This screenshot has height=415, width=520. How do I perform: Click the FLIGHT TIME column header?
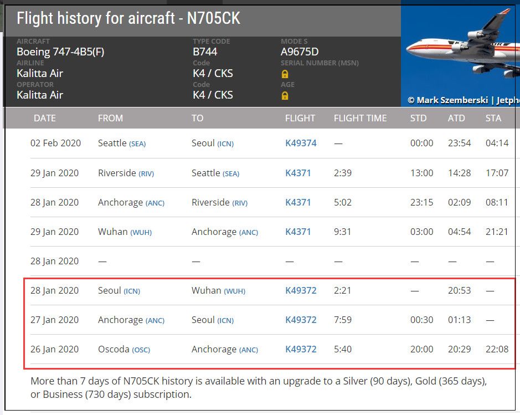coord(360,118)
